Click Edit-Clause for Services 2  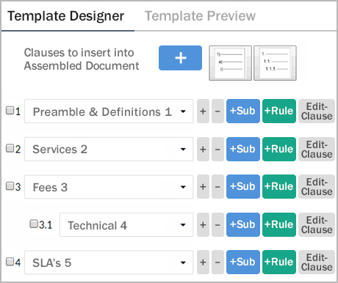[317, 149]
